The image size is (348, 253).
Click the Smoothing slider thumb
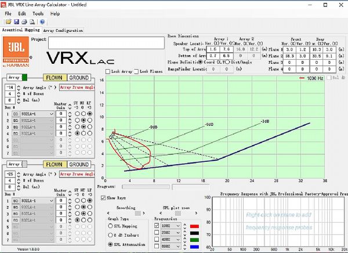[x=138, y=213]
